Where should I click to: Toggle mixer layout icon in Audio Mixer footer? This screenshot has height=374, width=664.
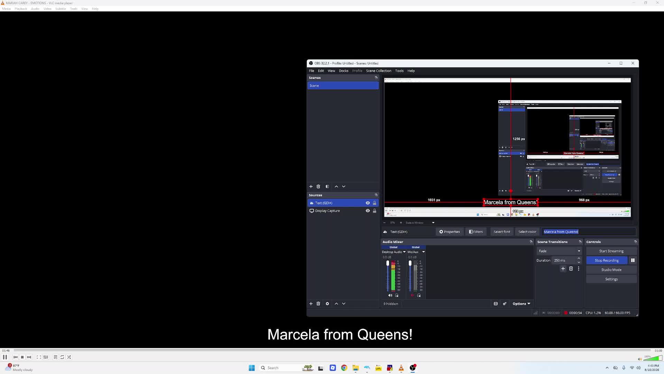[x=496, y=304]
